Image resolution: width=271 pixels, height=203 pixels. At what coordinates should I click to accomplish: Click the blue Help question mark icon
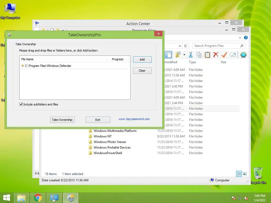[x=246, y=38]
